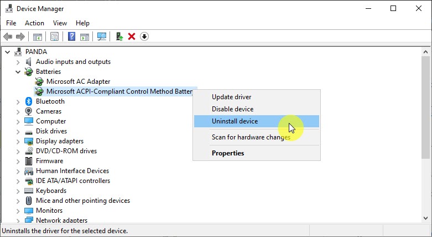Expand the Cameras chevron

point(18,112)
